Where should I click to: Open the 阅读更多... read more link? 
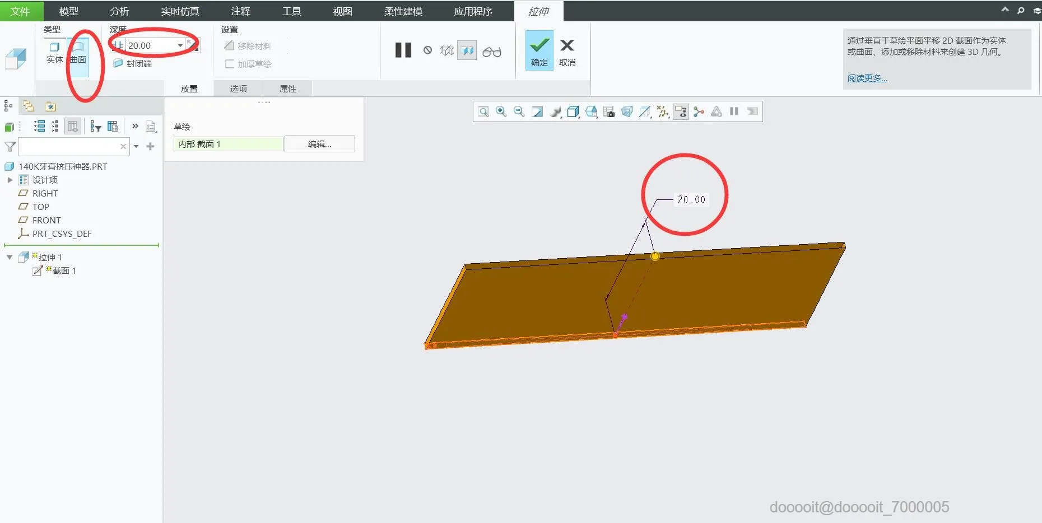(867, 78)
